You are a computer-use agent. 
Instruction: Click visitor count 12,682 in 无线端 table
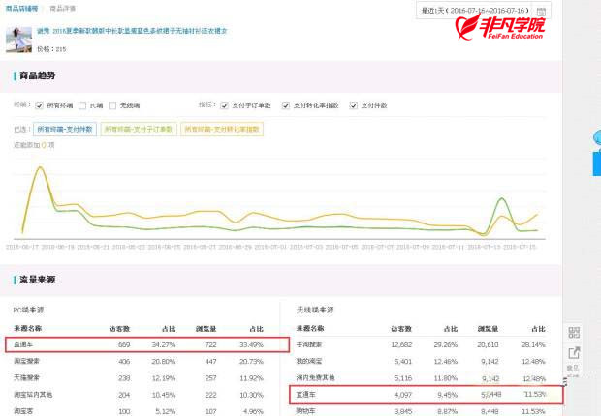(401, 344)
